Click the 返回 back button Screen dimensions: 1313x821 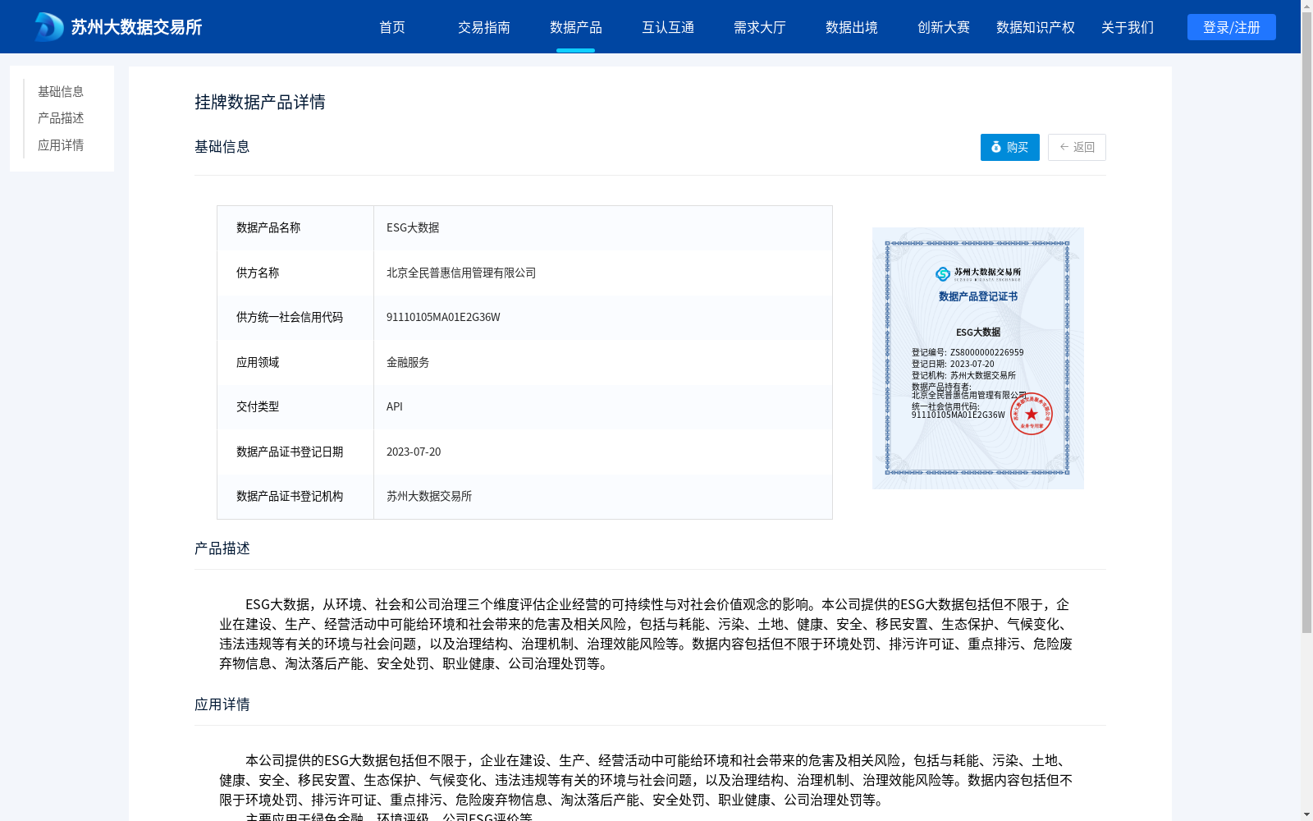1077,147
